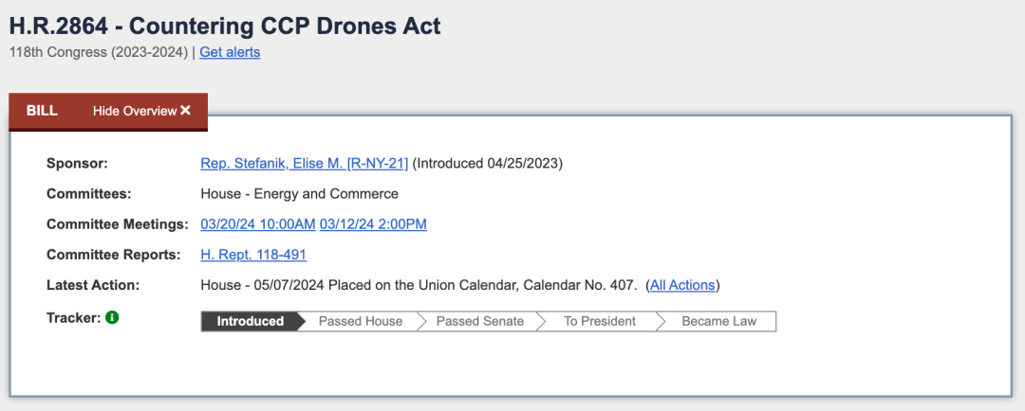Click the X icon beside Hide Overview
Viewport: 1025px width, 411px height.
186,110
